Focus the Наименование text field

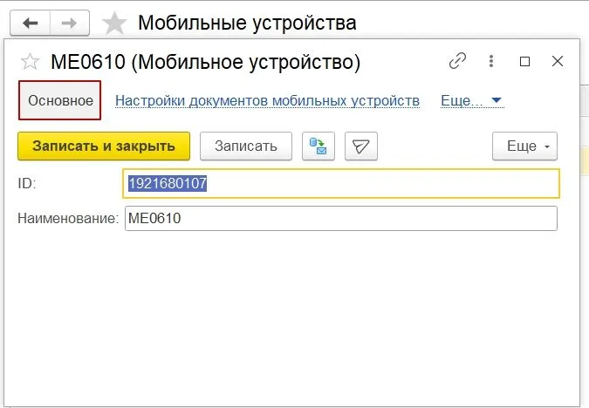click(x=340, y=218)
